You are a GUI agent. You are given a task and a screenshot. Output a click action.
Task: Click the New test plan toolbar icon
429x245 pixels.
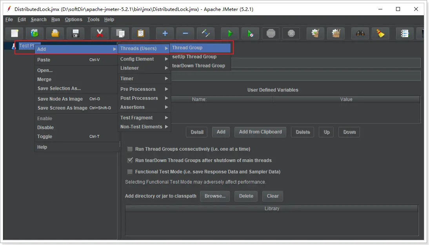point(15,33)
